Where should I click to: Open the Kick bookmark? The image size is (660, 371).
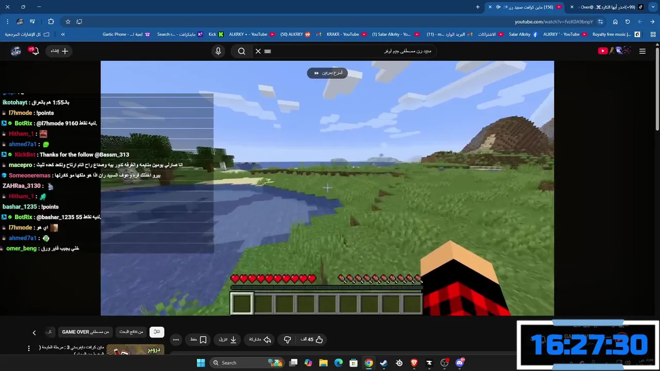click(x=216, y=35)
